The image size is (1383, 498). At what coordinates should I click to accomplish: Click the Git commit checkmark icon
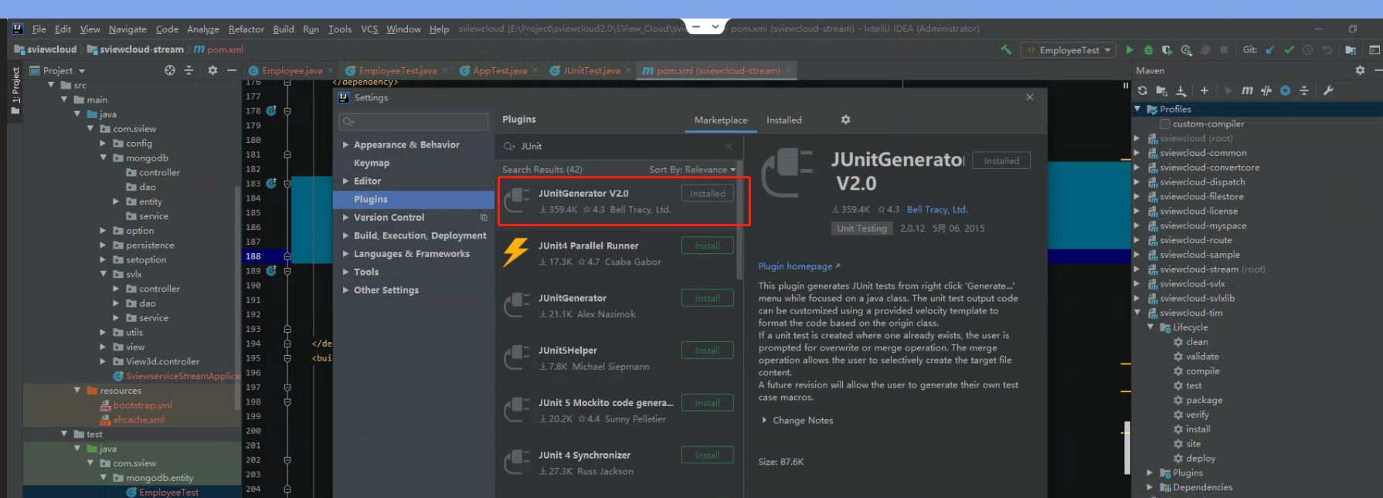(x=1289, y=49)
